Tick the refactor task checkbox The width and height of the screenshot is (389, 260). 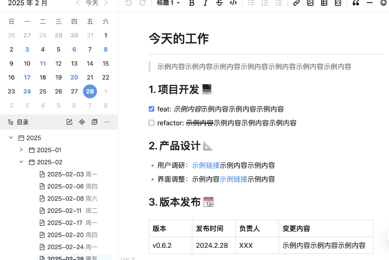point(152,123)
